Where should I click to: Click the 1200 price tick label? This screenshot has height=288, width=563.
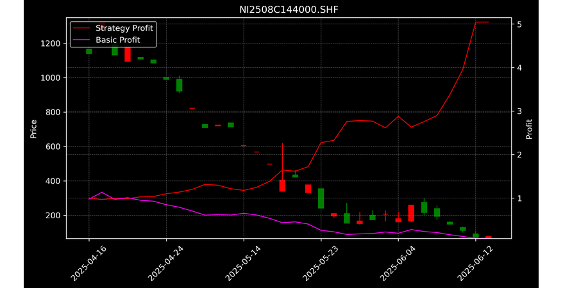click(x=52, y=44)
